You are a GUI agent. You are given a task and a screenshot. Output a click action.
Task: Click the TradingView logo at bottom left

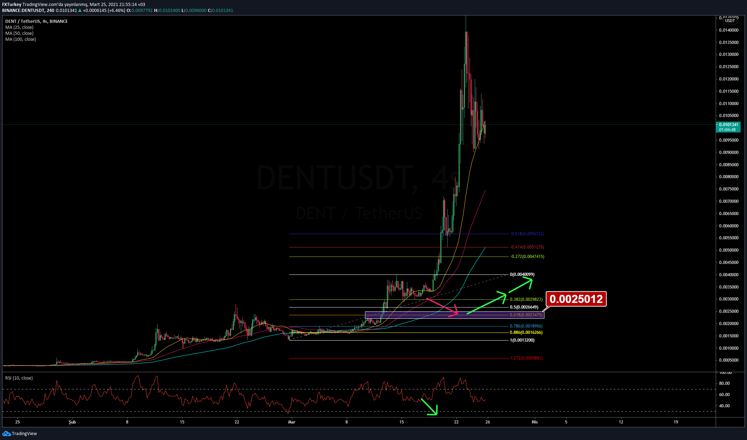click(x=19, y=433)
